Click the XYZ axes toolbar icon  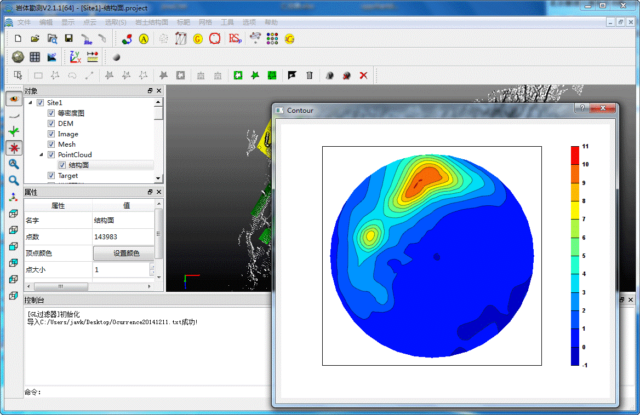click(75, 57)
